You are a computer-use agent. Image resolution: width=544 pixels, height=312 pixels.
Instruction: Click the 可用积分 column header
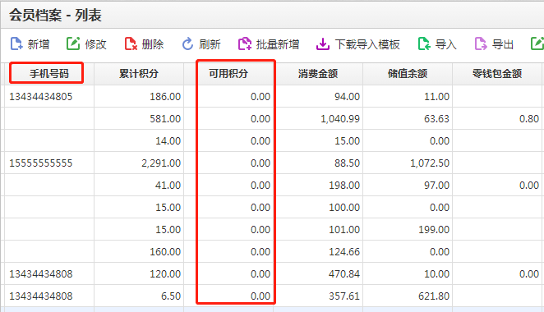228,74
